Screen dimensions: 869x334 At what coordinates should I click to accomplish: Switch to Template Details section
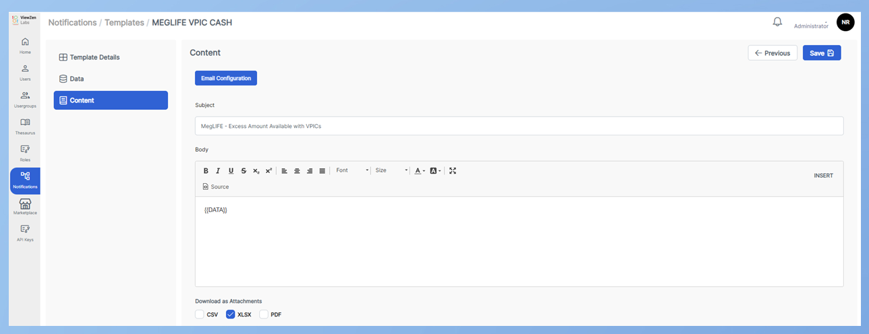[x=94, y=57]
